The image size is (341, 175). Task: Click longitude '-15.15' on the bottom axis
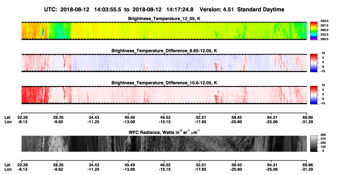pos(164,169)
